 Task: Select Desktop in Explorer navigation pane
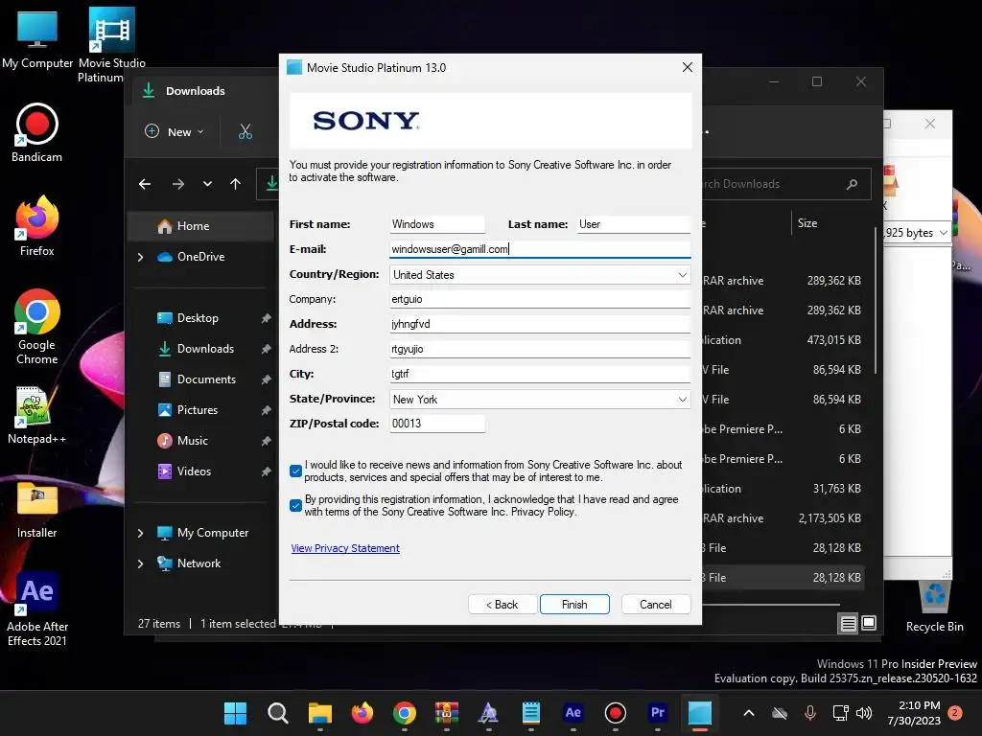200,318
